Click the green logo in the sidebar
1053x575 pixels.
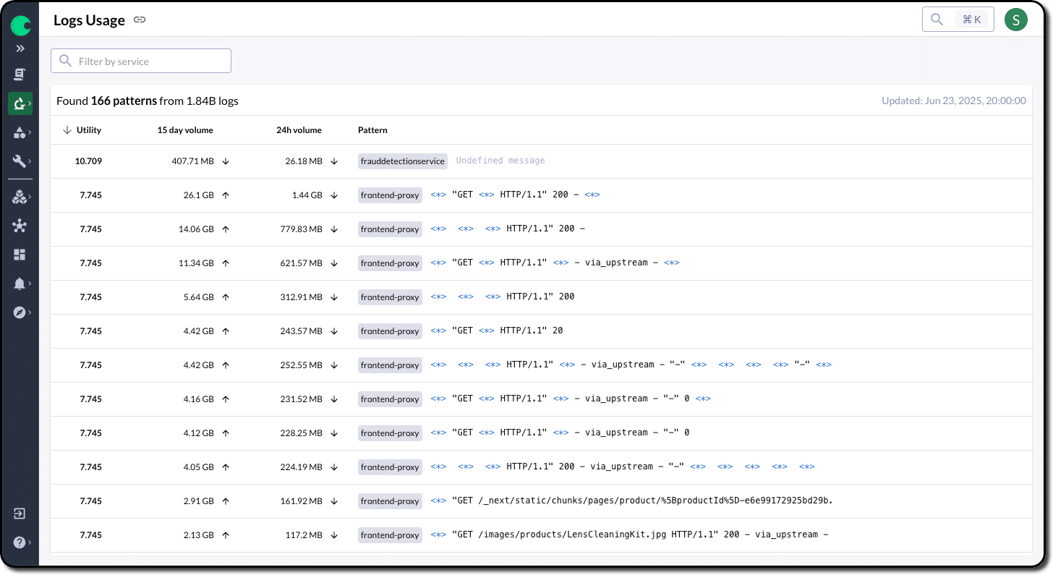(x=20, y=26)
